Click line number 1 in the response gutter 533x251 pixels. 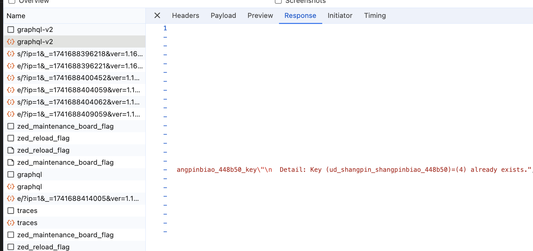tap(165, 28)
